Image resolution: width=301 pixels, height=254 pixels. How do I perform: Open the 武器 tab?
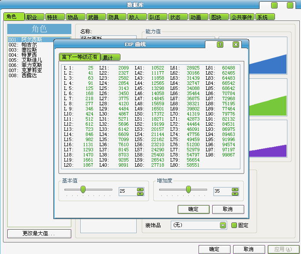[x=96, y=17]
